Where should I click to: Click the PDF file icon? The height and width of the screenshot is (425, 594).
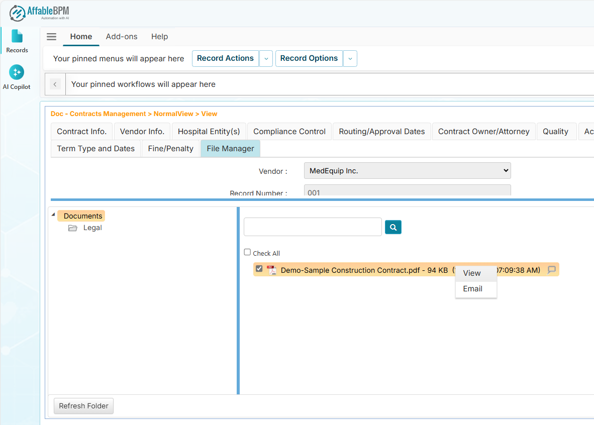[271, 270]
